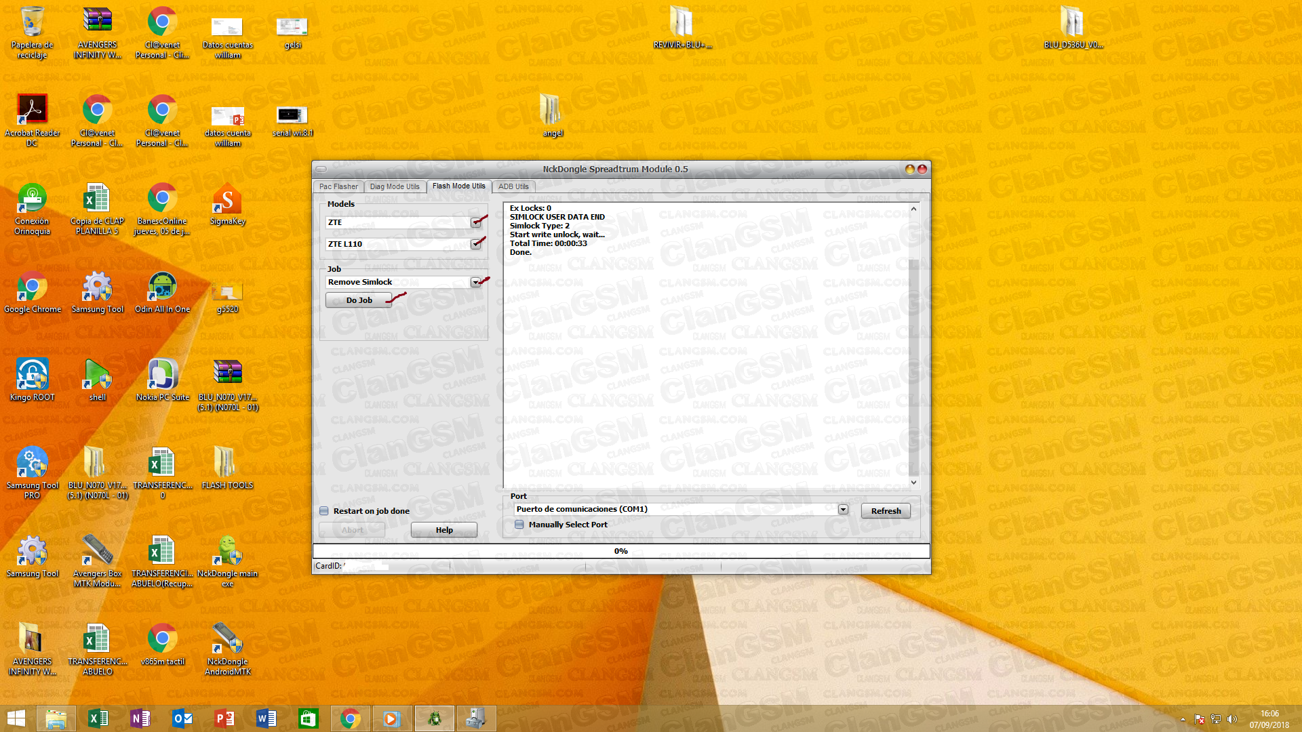This screenshot has width=1302, height=732.
Task: Open Windows Store from taskbar
Action: click(308, 718)
